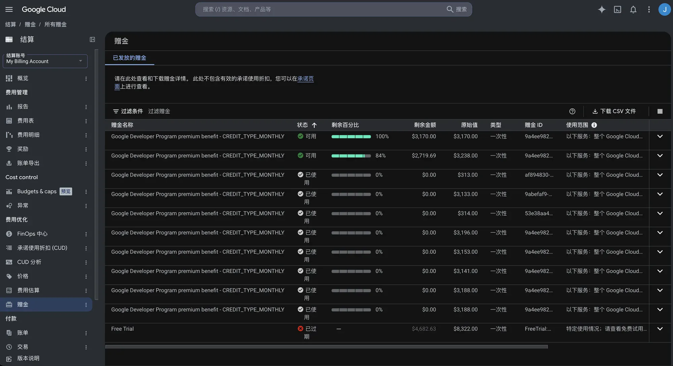Open the main navigation hamburger menu
The image size is (673, 366).
9,9
